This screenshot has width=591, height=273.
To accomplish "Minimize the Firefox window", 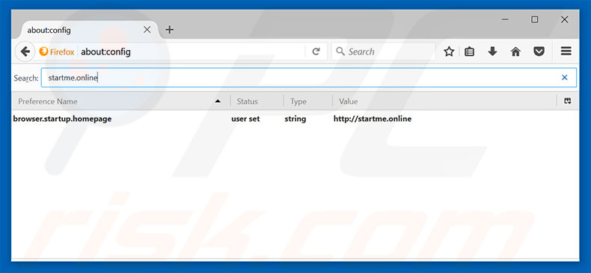I will tap(506, 19).
